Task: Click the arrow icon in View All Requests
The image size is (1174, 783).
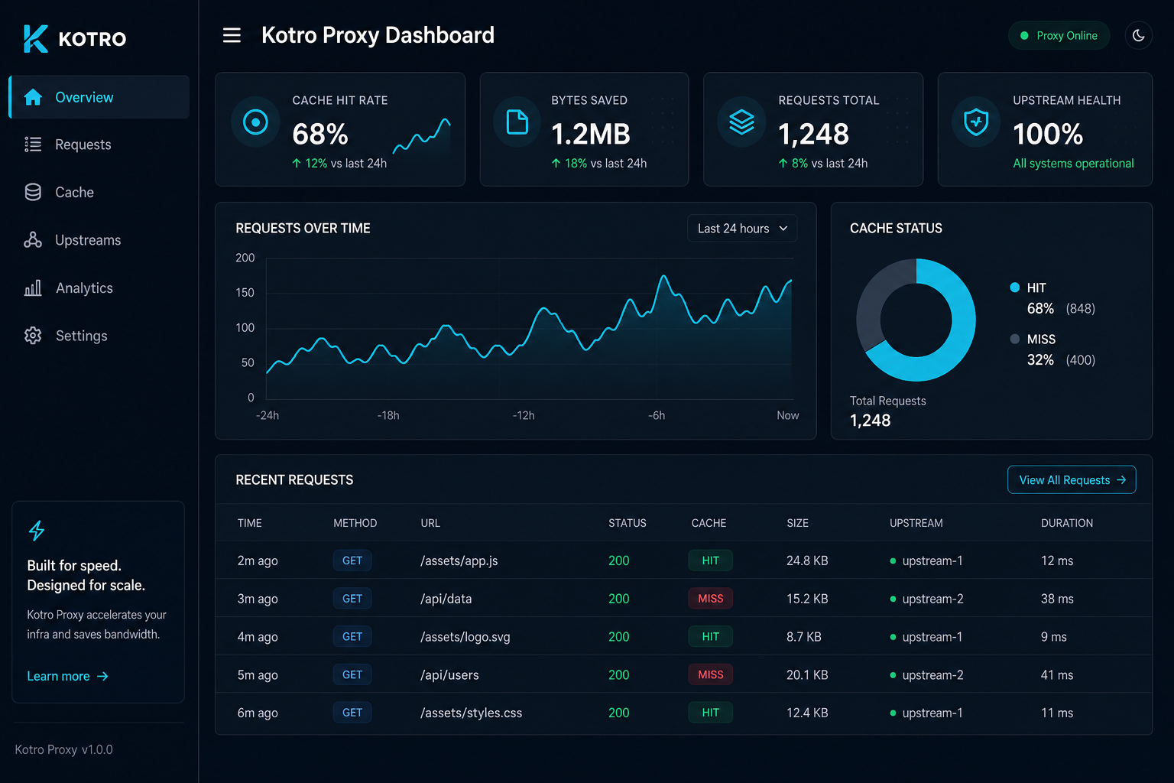Action: click(x=1121, y=480)
